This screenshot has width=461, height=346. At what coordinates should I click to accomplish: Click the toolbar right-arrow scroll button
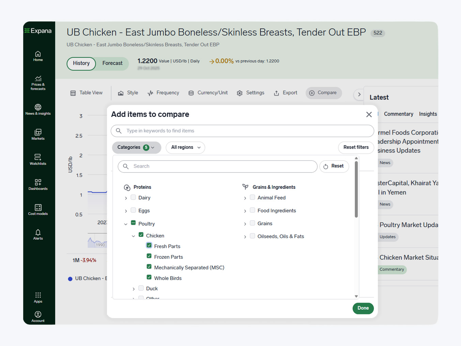coord(359,94)
